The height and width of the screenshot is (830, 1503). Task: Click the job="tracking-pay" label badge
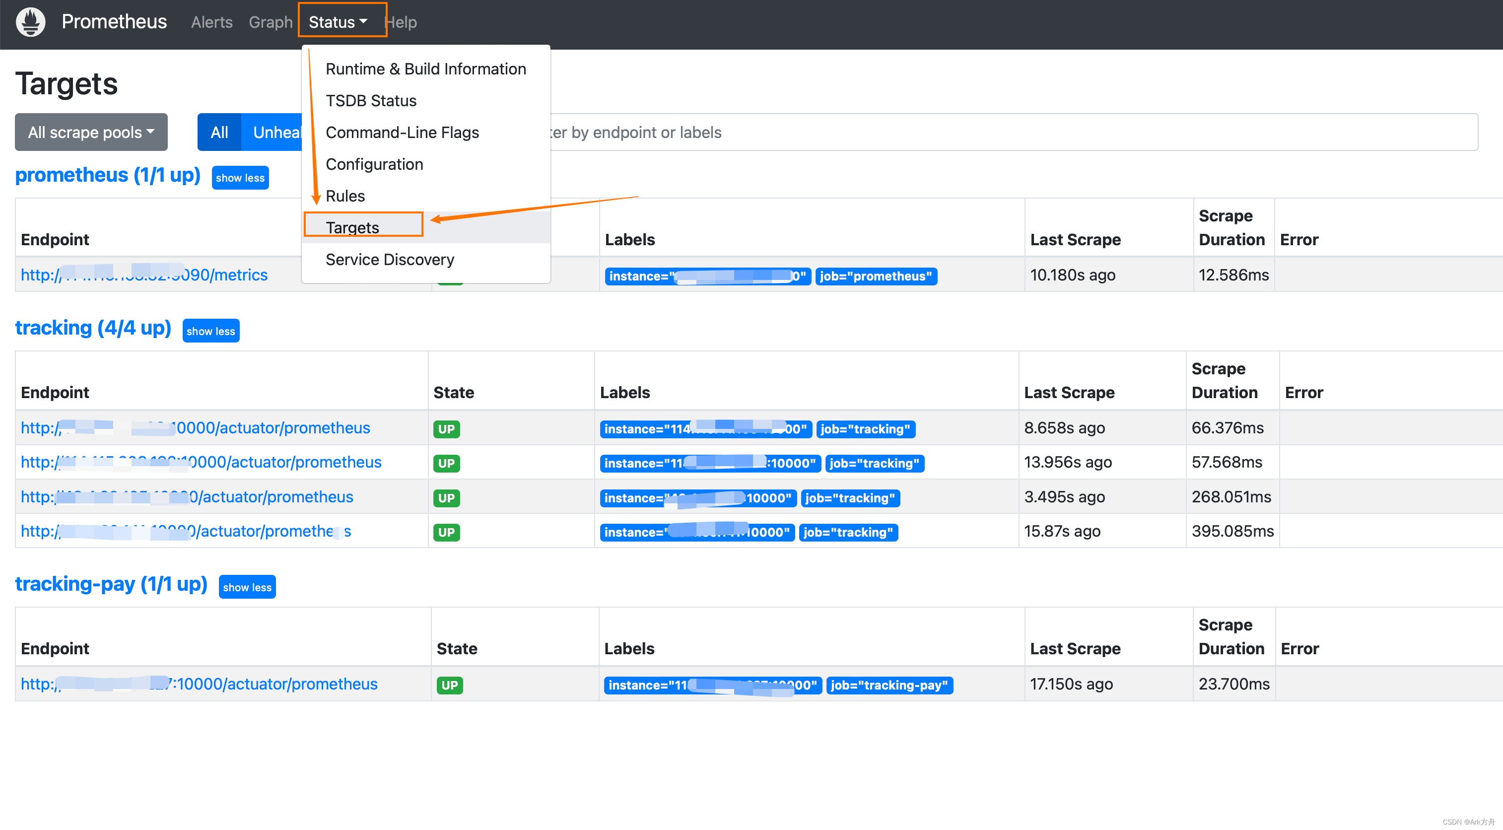(890, 685)
